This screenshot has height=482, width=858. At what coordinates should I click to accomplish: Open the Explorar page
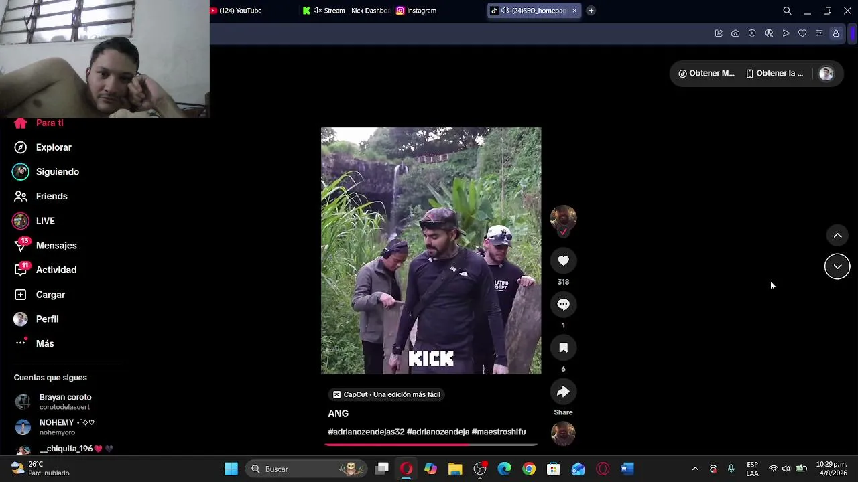(43, 147)
